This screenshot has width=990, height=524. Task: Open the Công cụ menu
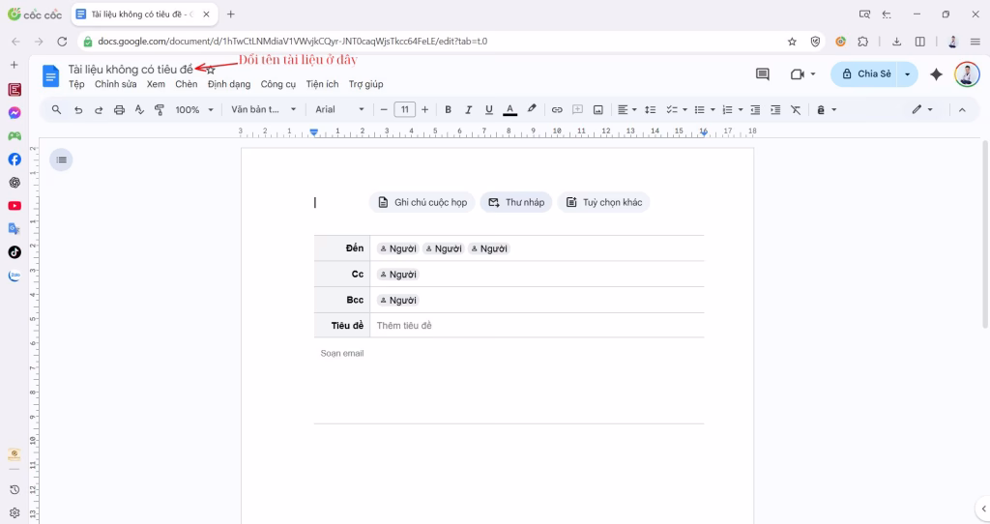click(x=278, y=84)
